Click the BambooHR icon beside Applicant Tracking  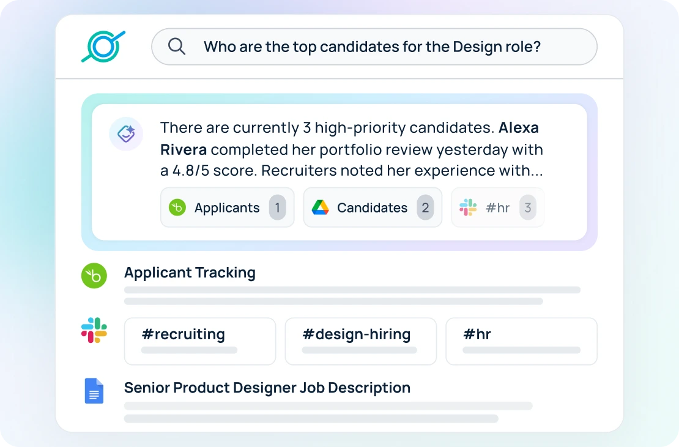pos(94,276)
